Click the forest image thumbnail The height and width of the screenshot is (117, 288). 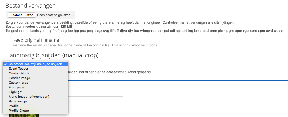[24, 115]
